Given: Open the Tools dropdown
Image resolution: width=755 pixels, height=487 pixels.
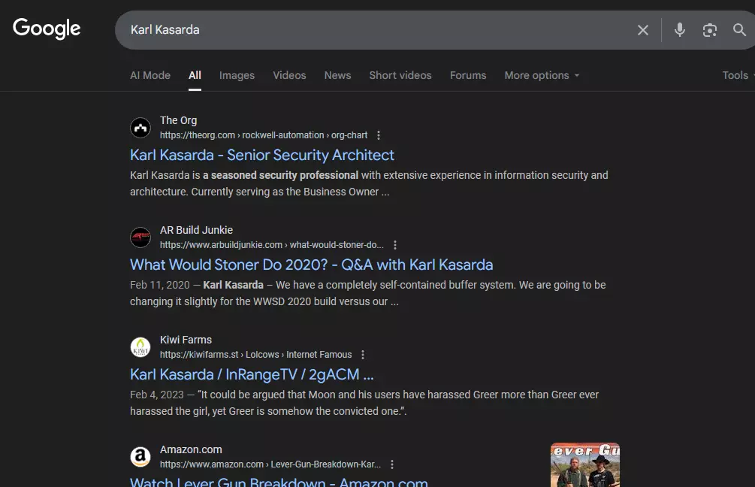Looking at the screenshot, I should click(x=737, y=76).
